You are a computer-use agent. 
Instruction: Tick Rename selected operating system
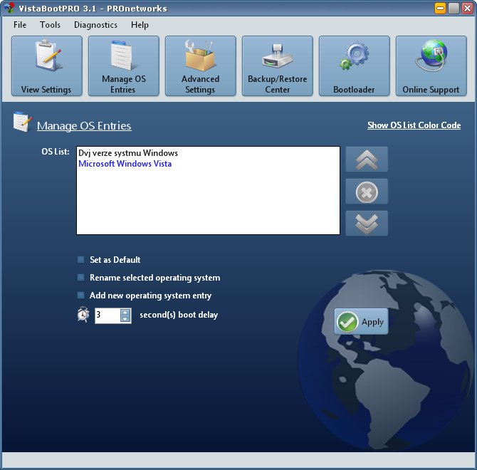pyautogui.click(x=80, y=278)
